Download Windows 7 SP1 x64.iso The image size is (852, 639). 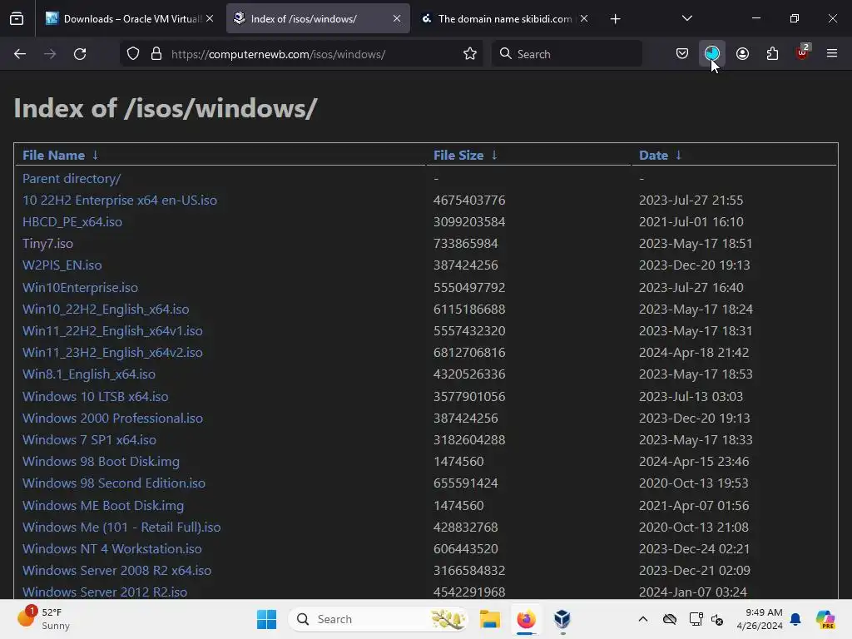coord(89,440)
